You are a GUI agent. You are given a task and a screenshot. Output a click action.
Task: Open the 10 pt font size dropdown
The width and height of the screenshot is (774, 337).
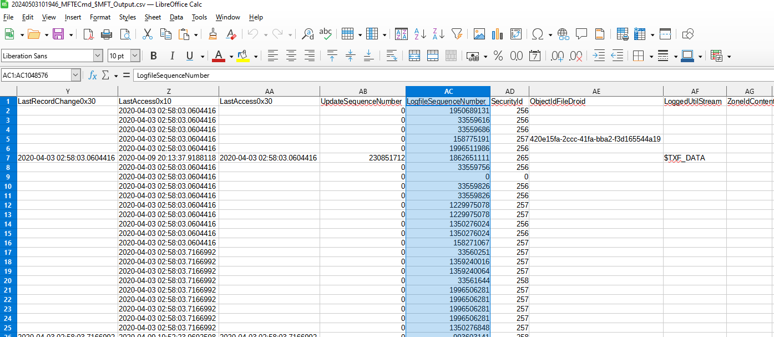[135, 56]
